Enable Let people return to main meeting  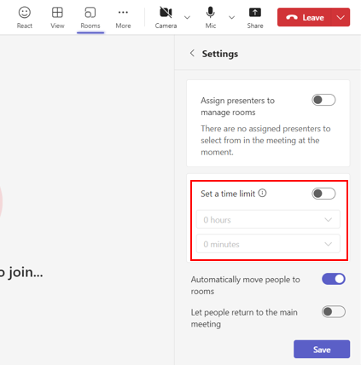coord(334,312)
